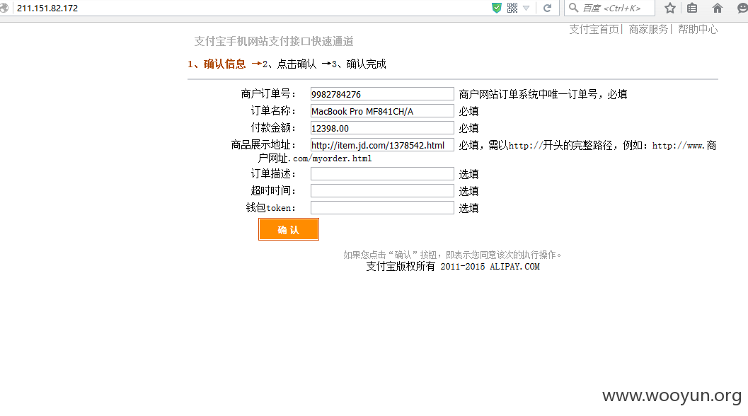Open the bookmarks list icon
The image size is (748, 416).
click(x=692, y=8)
